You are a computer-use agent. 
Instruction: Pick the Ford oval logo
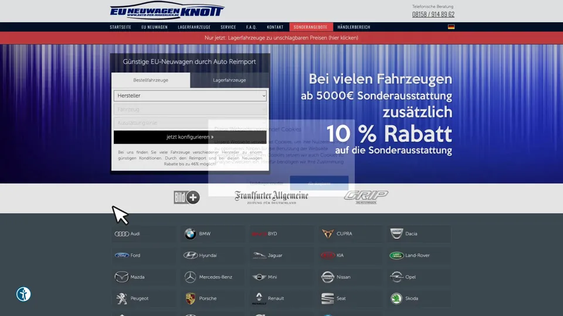[122, 256]
